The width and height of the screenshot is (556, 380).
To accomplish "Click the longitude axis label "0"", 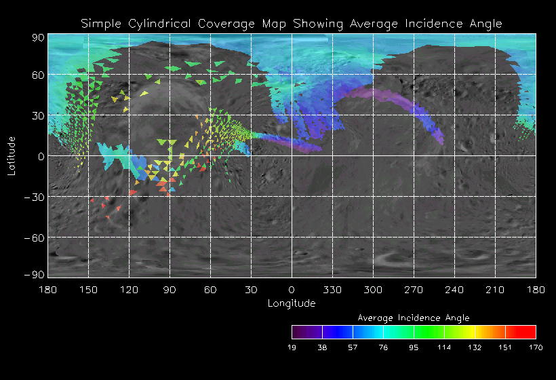I will [x=292, y=290].
